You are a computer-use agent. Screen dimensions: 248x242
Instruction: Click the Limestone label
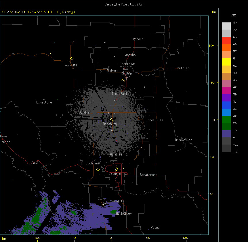[44, 102]
